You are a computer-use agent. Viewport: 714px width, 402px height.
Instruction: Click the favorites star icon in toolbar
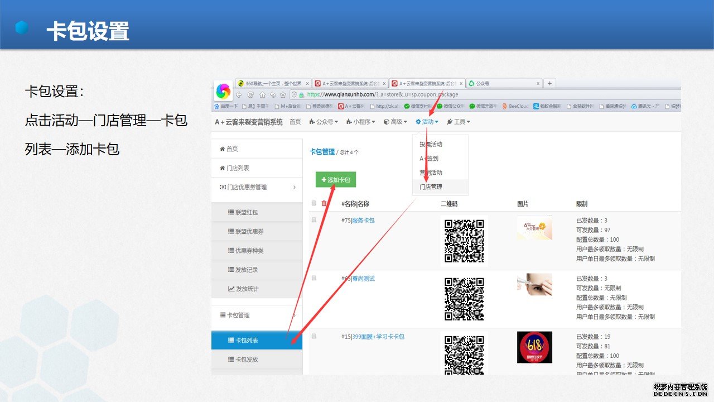tap(283, 94)
